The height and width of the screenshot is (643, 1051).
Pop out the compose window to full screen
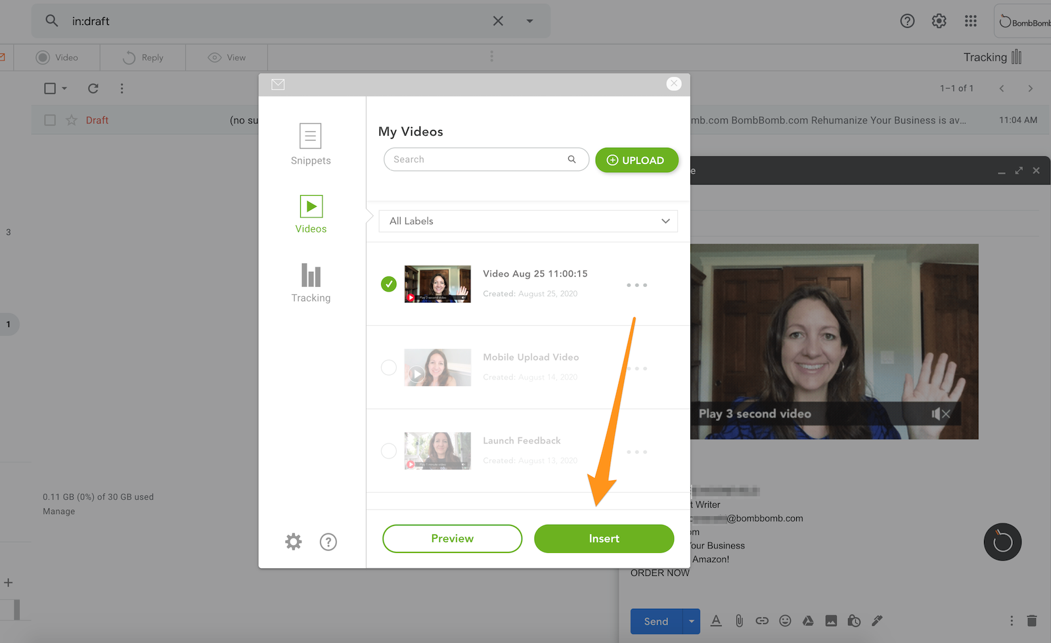pyautogui.click(x=1019, y=171)
